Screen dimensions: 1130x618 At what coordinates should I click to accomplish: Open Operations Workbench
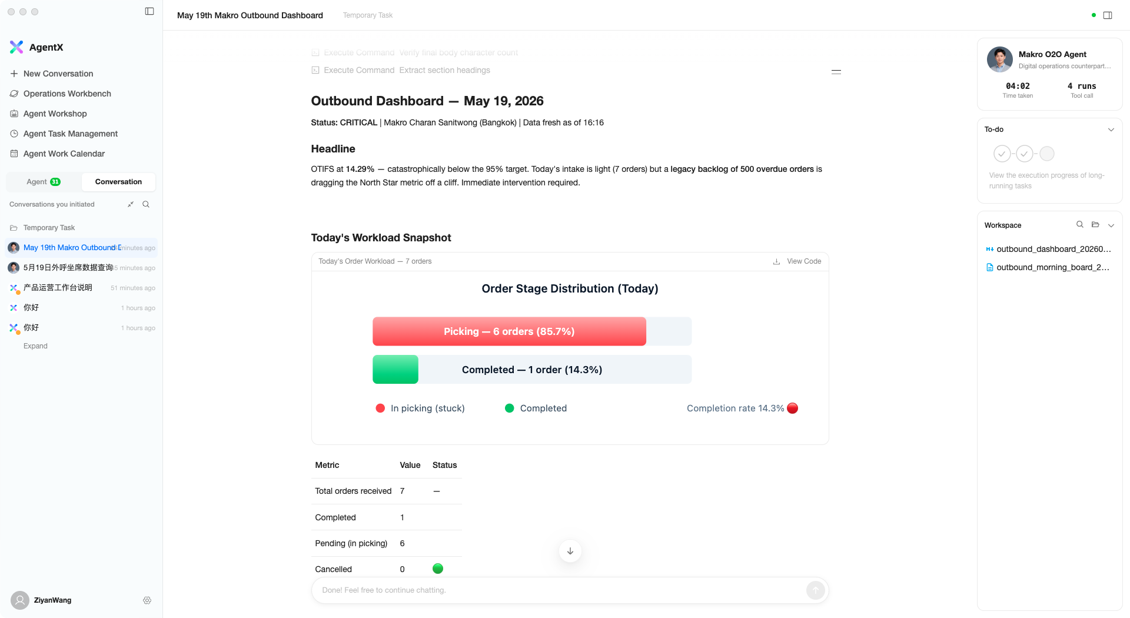(x=67, y=94)
